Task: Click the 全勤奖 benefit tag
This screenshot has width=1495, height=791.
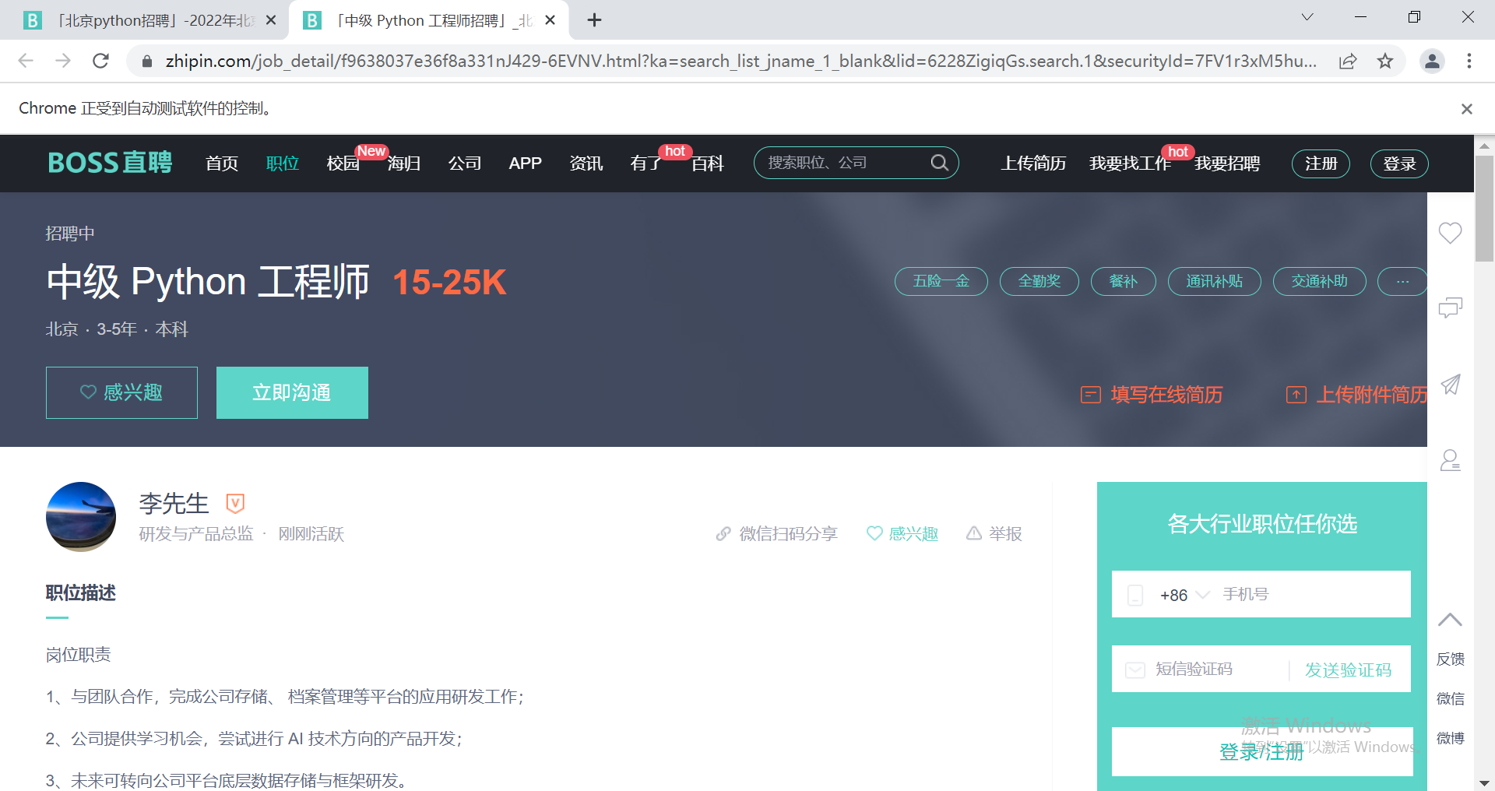Action: (x=1039, y=281)
